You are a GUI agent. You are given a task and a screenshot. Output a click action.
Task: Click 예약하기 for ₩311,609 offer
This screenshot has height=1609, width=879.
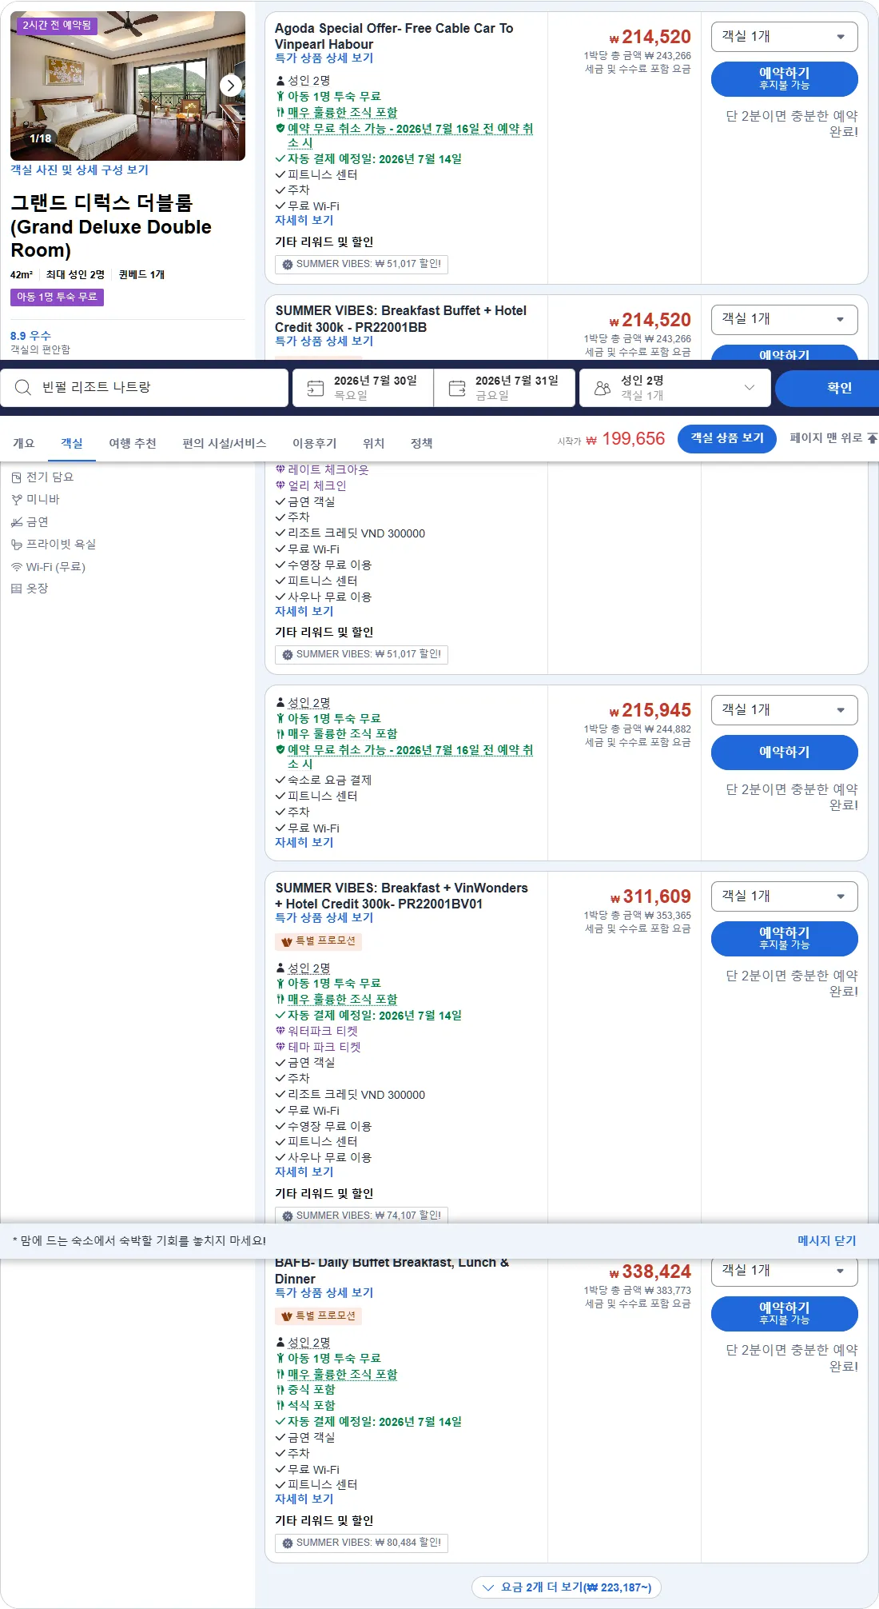pyautogui.click(x=784, y=938)
